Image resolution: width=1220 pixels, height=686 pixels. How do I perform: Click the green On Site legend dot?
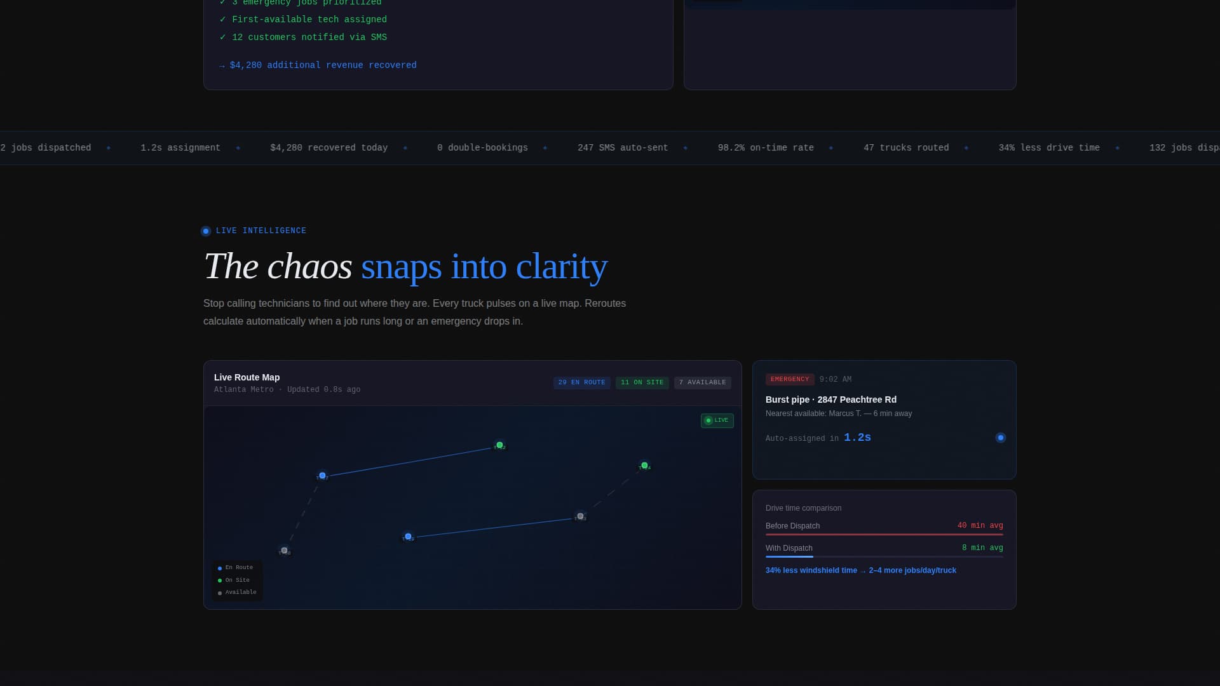(220, 581)
